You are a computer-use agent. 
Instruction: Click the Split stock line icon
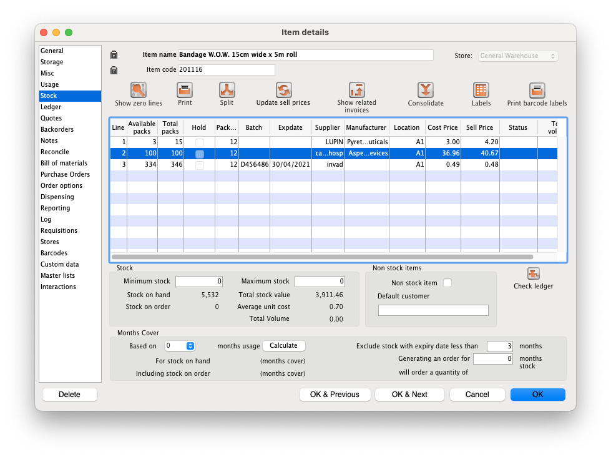227,91
